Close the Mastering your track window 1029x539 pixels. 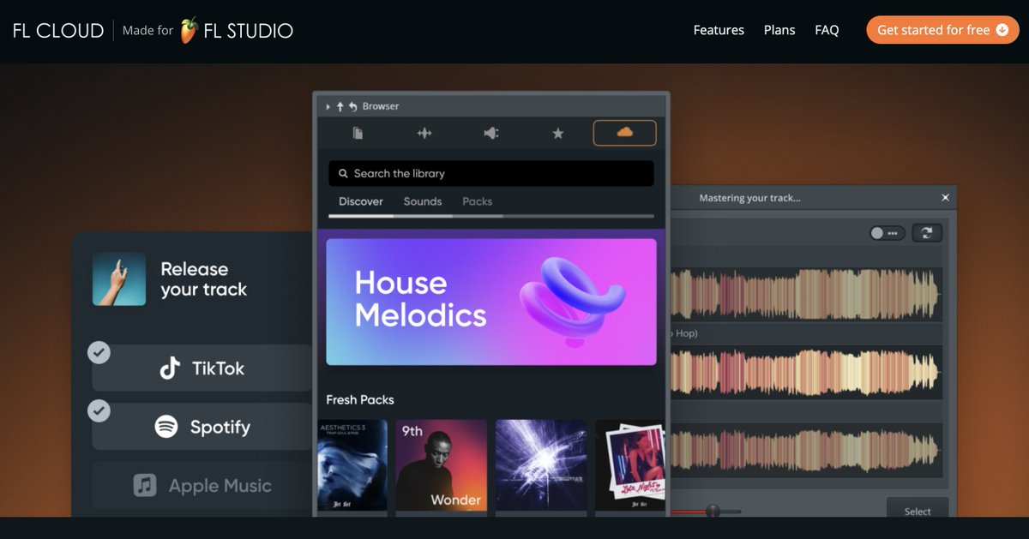tap(946, 198)
